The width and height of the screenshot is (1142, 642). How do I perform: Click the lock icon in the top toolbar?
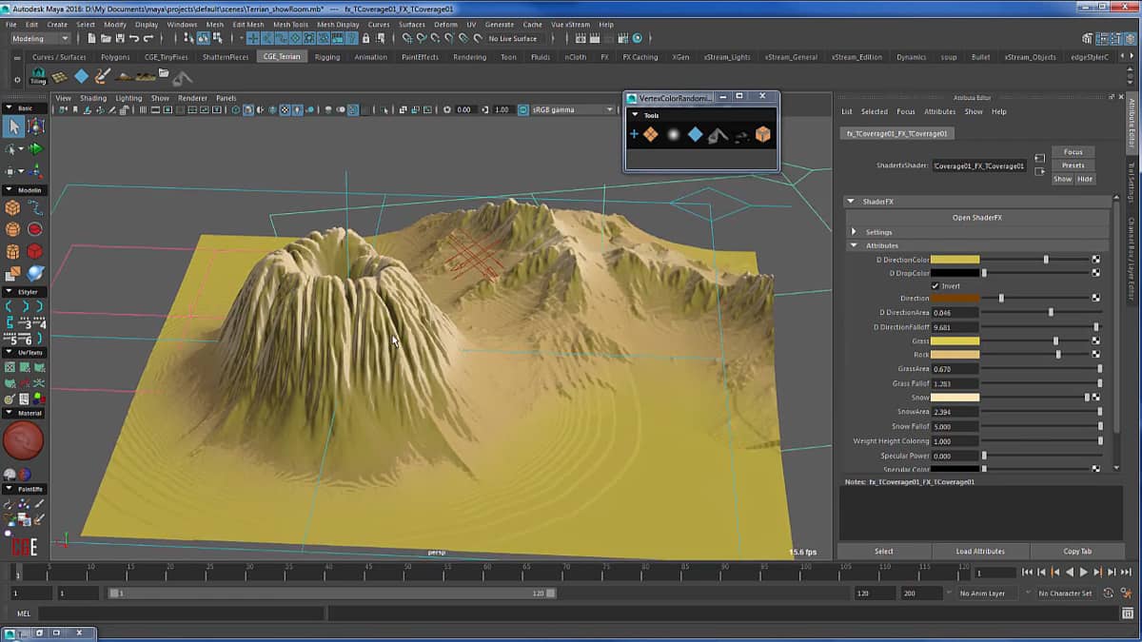pyautogui.click(x=366, y=39)
